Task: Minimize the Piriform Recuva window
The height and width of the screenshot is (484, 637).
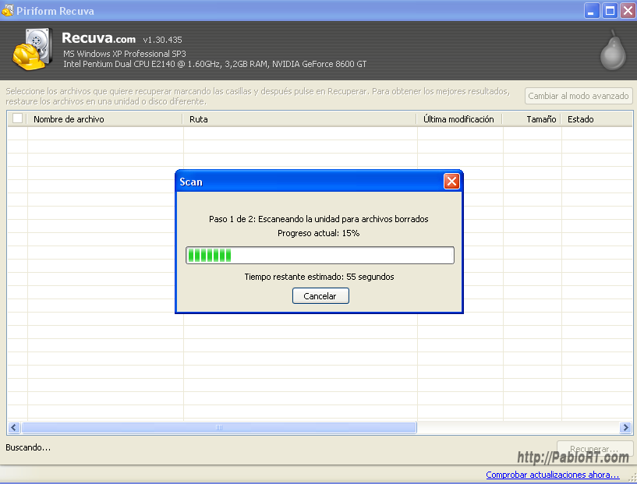Action: tap(593, 10)
